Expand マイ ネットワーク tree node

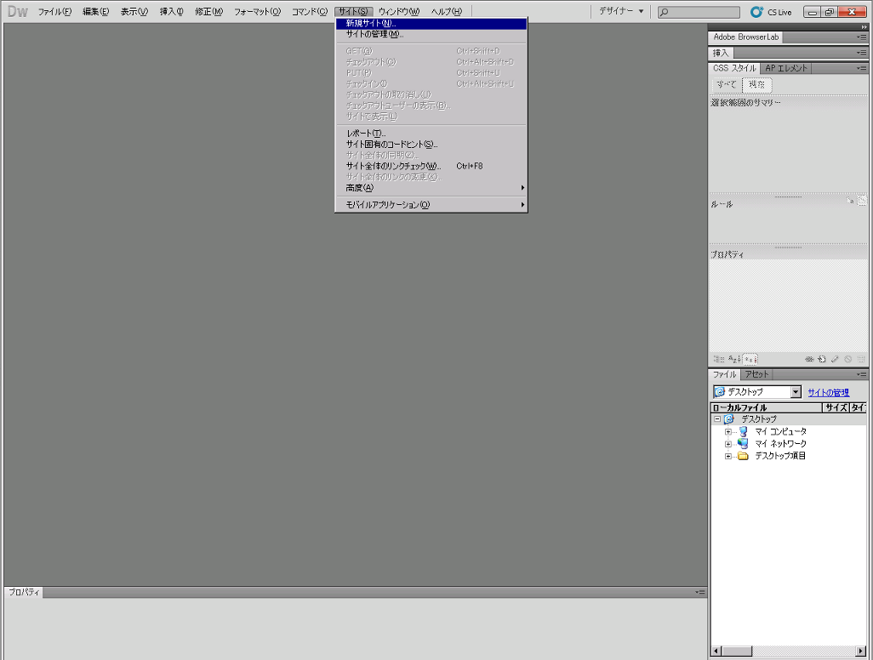(727, 444)
